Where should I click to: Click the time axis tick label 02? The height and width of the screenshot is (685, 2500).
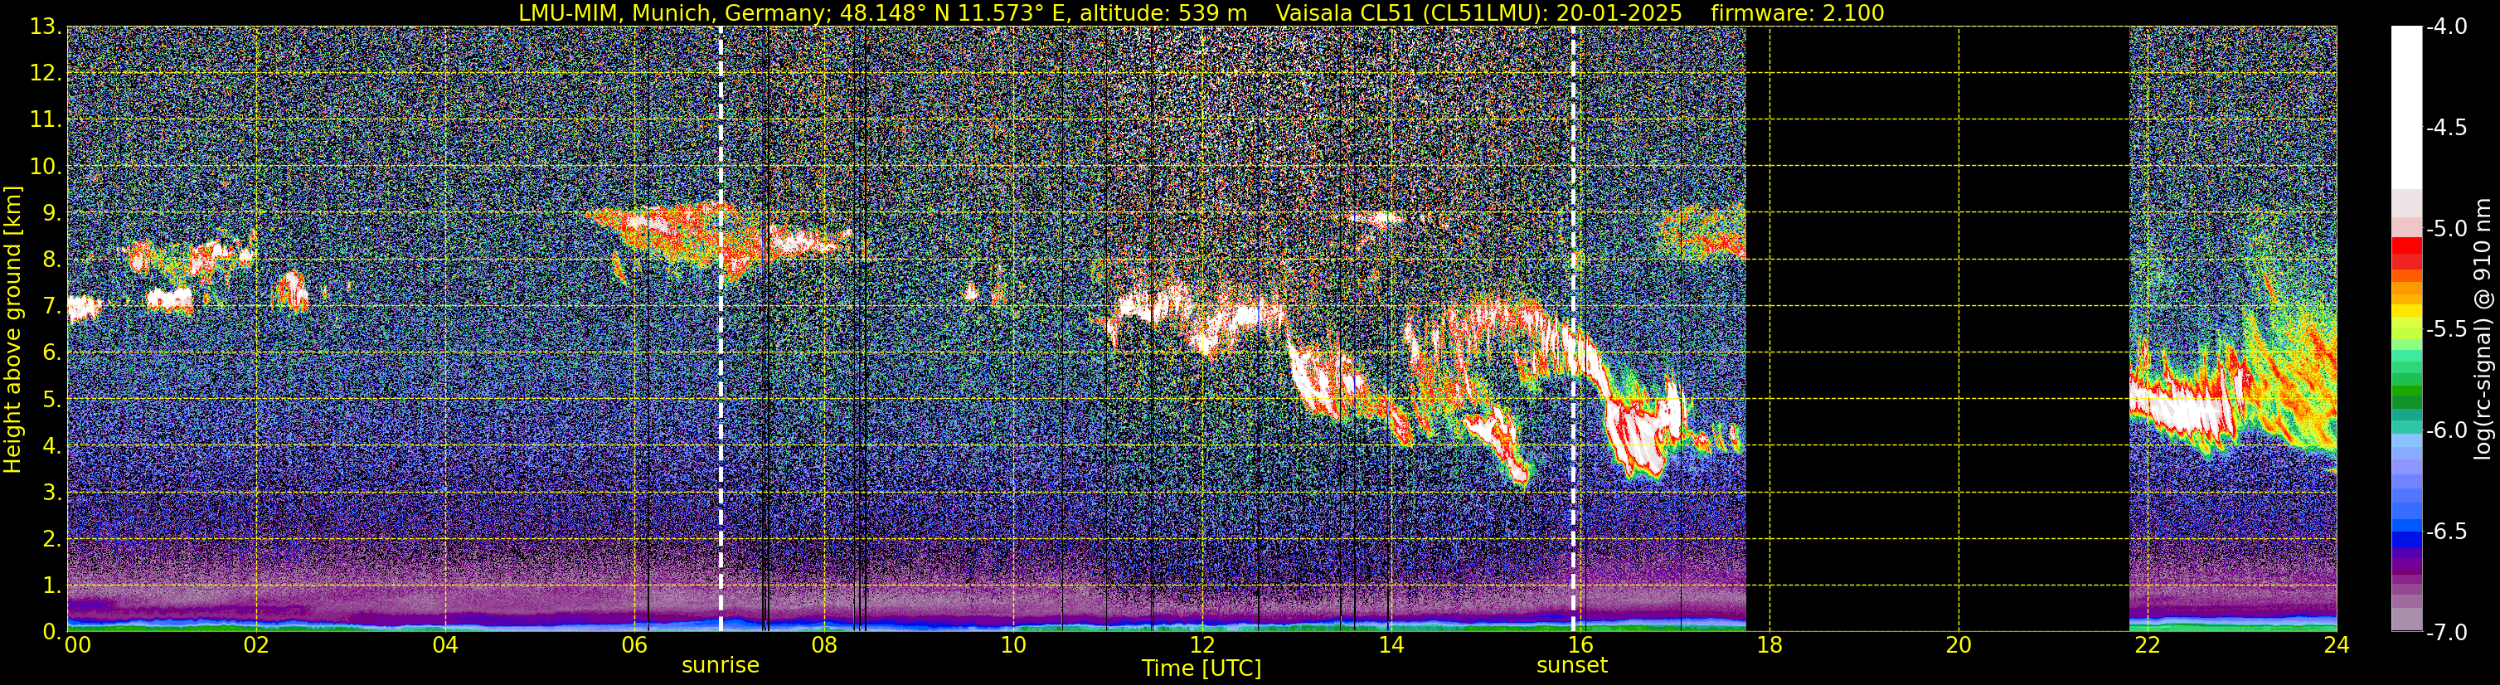(256, 645)
